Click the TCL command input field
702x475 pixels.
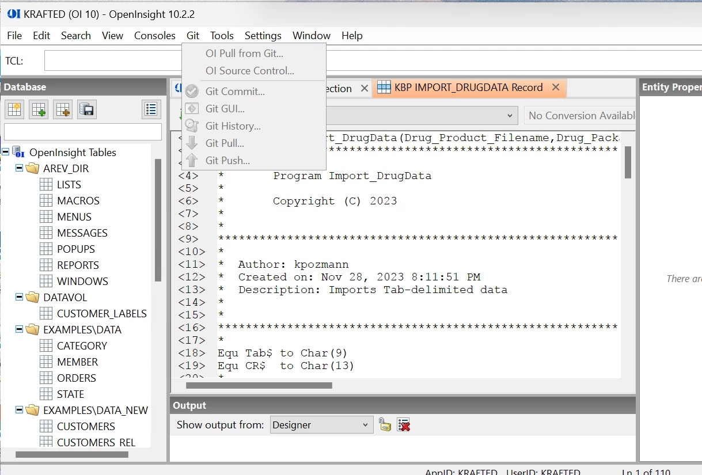(373, 60)
